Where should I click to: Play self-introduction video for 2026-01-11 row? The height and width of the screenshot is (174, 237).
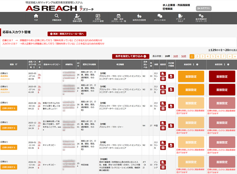(x=171, y=145)
